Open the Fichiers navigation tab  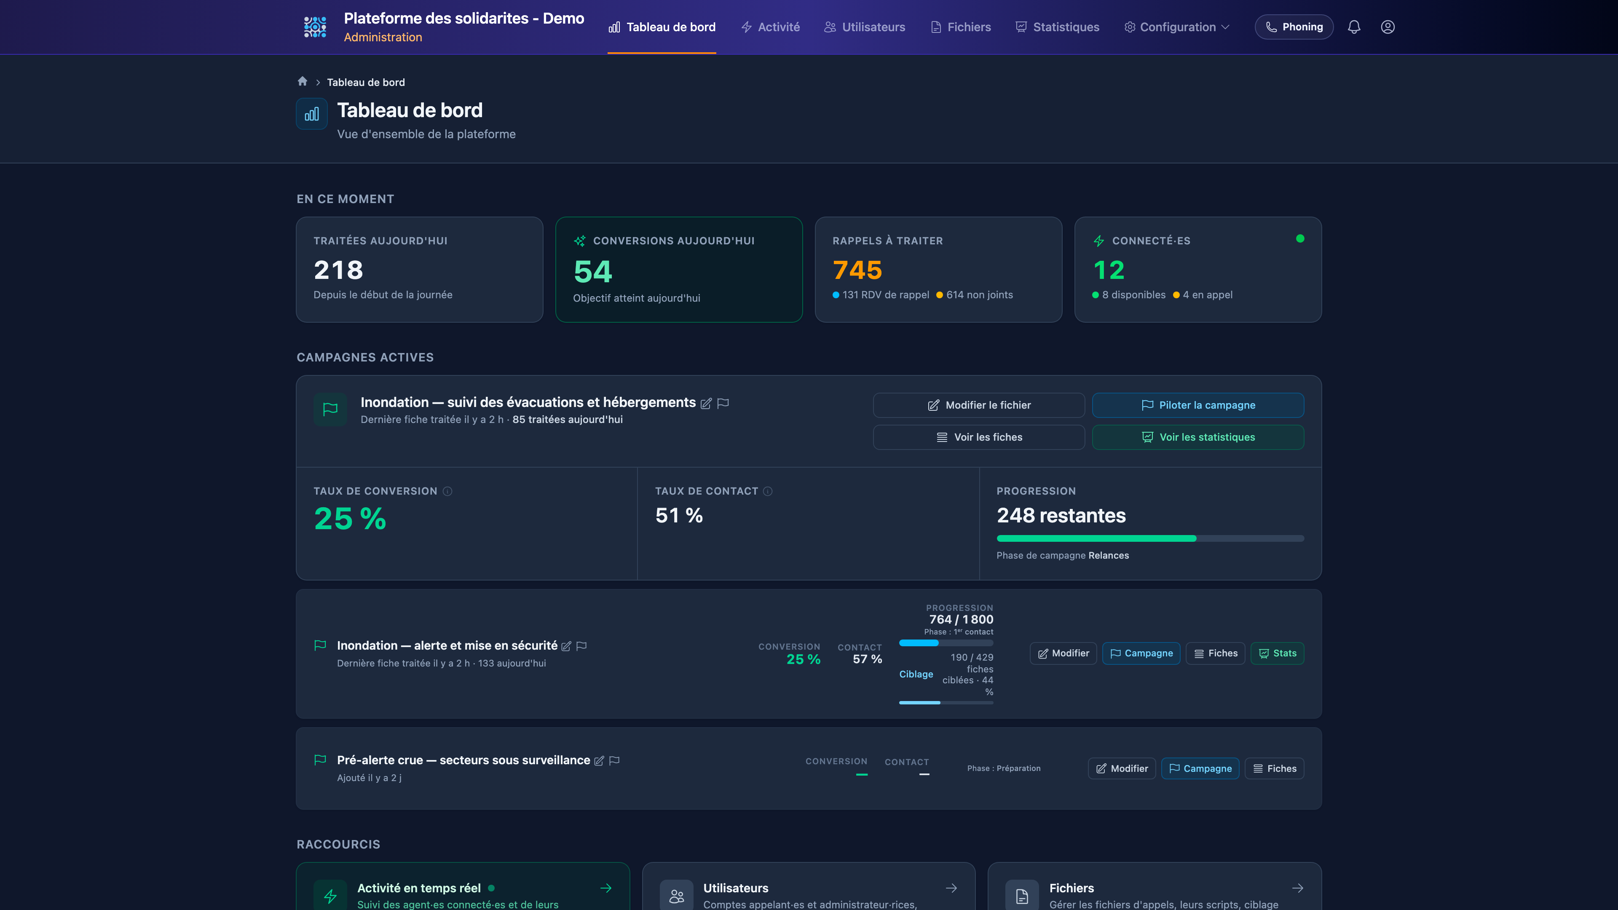point(960,27)
